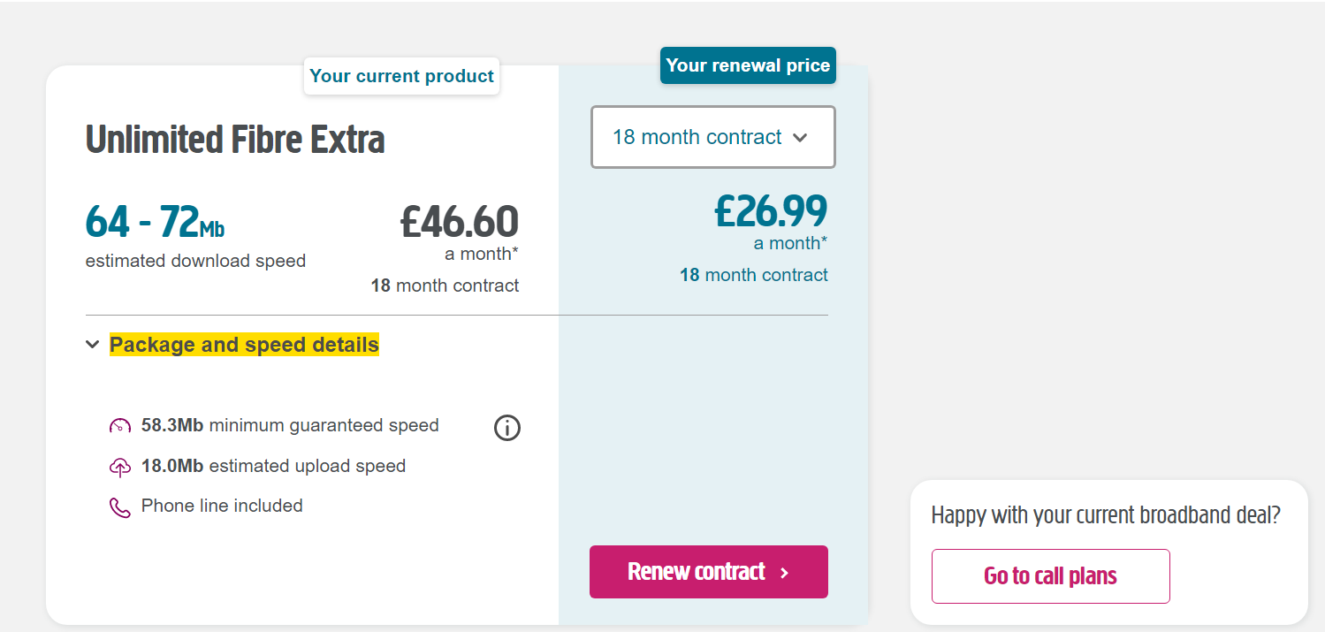This screenshot has width=1325, height=632.
Task: Open Go to call plans
Action: [x=1050, y=575]
